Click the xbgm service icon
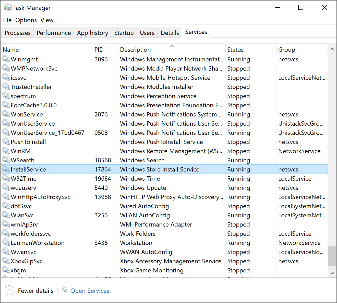 coord(6,270)
